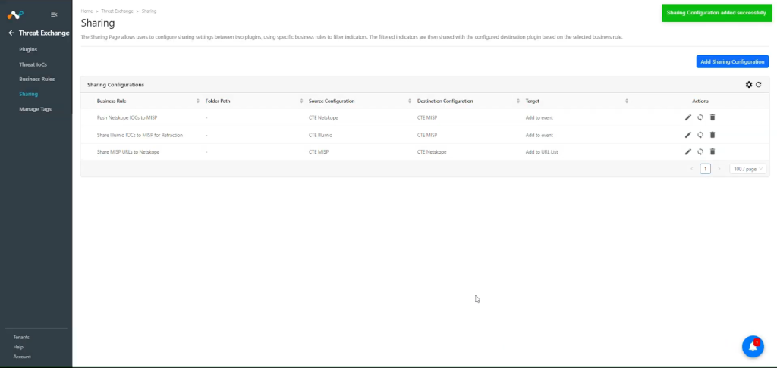This screenshot has height=368, width=777.
Task: Click the Sharing page heading
Action: pos(98,23)
